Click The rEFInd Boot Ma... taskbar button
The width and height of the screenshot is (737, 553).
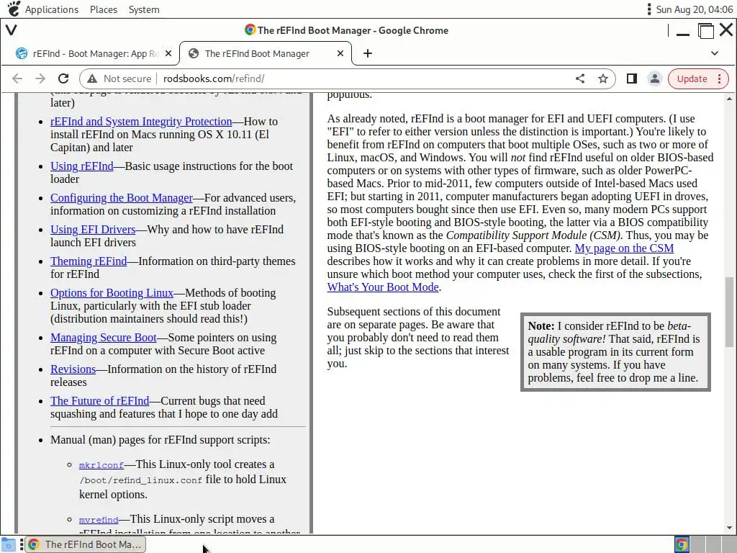(85, 544)
